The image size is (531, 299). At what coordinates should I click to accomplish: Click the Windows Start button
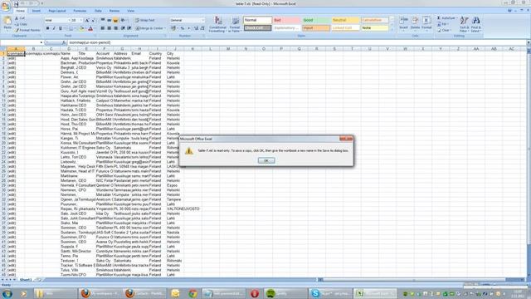(x=7, y=293)
